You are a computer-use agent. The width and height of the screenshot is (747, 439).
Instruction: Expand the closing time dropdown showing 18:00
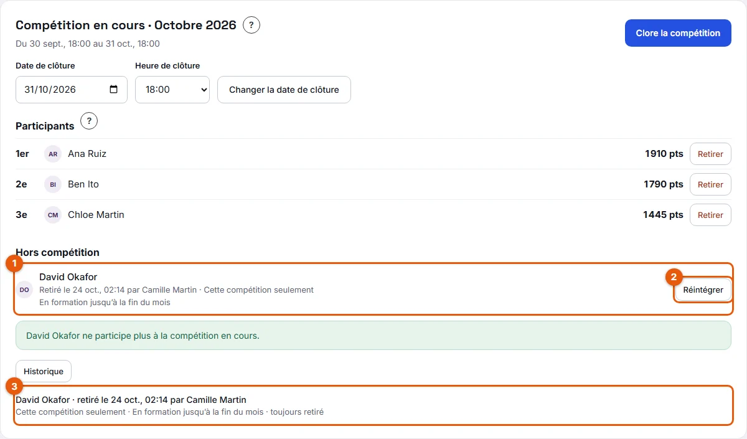pyautogui.click(x=172, y=90)
